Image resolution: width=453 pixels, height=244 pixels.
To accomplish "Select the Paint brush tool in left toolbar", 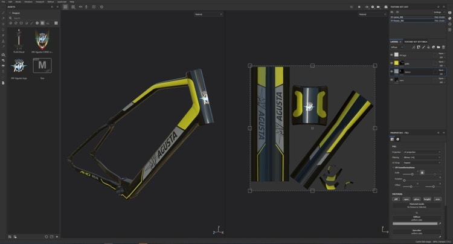I will click(x=3, y=13).
